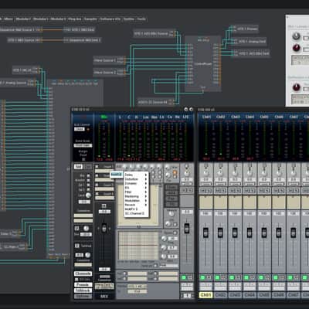
Task: Tick the Pre checkbox in the left strip
Action: pyautogui.click(x=88, y=175)
